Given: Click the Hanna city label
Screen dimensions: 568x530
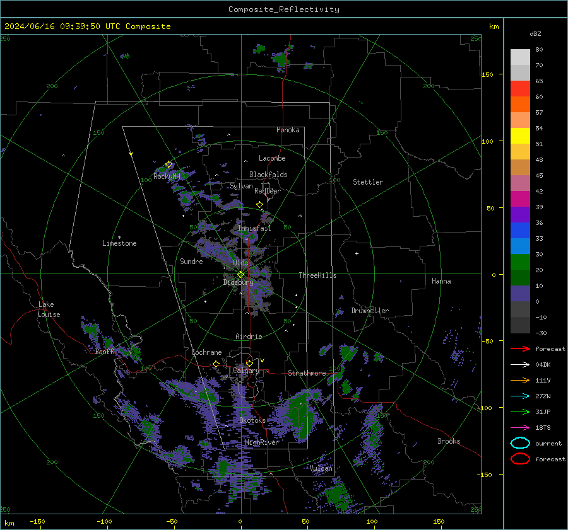Looking at the screenshot, I should pyautogui.click(x=441, y=281).
